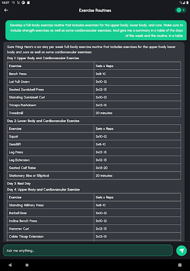The width and height of the screenshot is (190, 271).
Task: Tap the back arrow in header
Action: coord(6,10)
